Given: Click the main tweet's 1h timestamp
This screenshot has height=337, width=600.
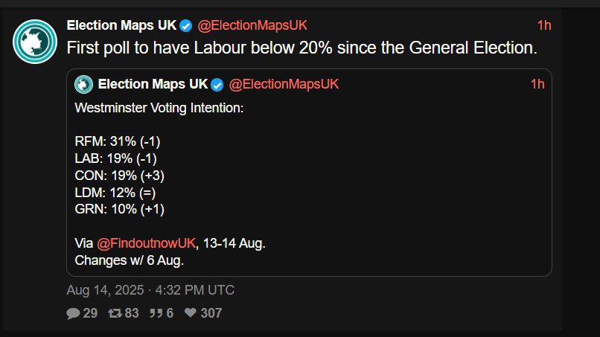Looking at the screenshot, I should pyautogui.click(x=544, y=25).
